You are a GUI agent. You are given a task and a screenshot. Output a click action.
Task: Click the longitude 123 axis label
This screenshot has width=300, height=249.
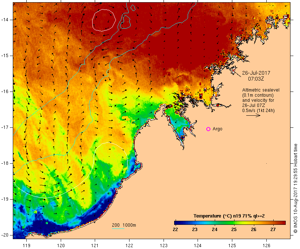pos(164,245)
